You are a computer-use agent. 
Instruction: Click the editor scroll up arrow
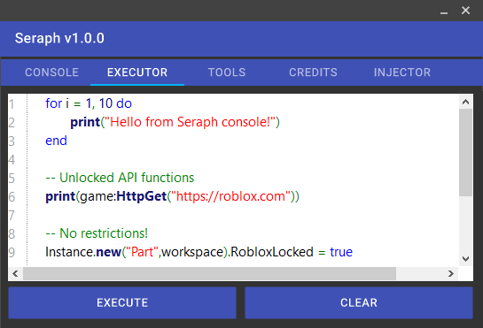[x=465, y=102]
